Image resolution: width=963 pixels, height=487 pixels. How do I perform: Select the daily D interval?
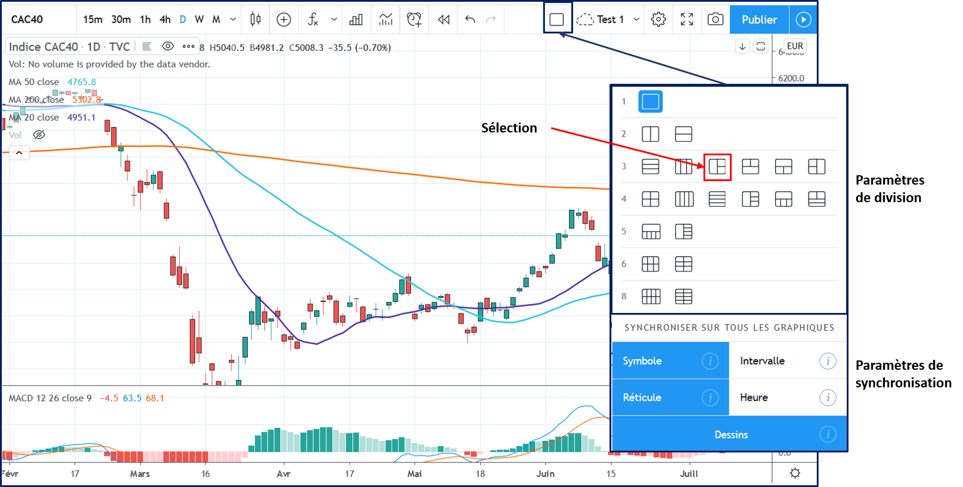pos(183,19)
